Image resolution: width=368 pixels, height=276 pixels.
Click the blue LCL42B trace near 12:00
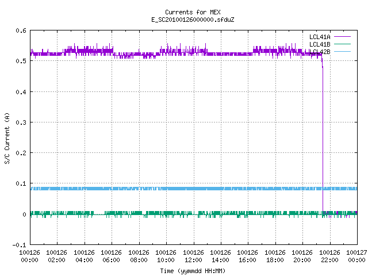[194, 189]
